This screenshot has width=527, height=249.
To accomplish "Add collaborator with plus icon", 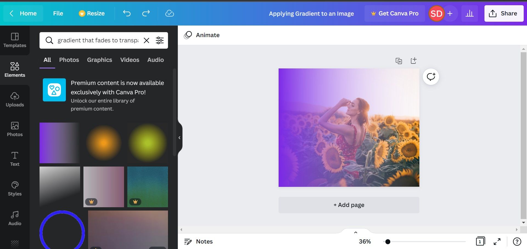I will tap(450, 13).
